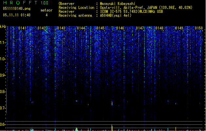Click the red meteor echo near 0146

(112, 103)
